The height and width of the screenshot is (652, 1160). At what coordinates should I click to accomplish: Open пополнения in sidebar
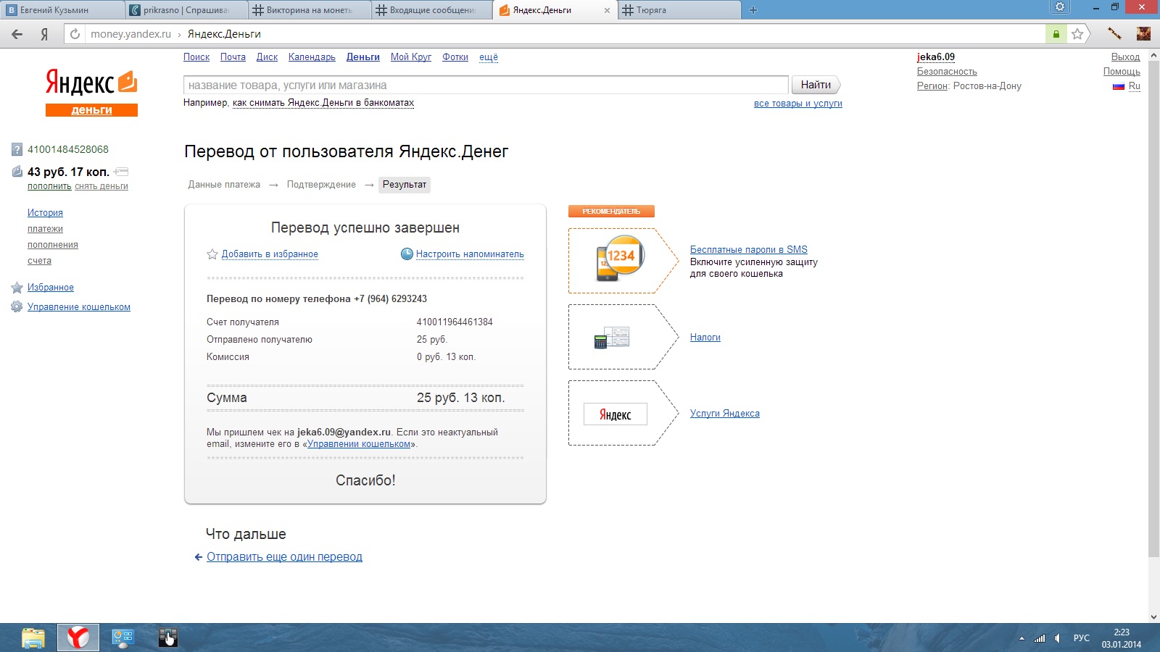(53, 245)
